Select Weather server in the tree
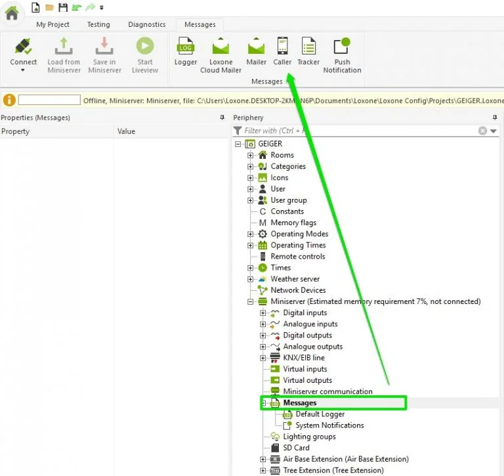The height and width of the screenshot is (476, 504). pos(295,279)
